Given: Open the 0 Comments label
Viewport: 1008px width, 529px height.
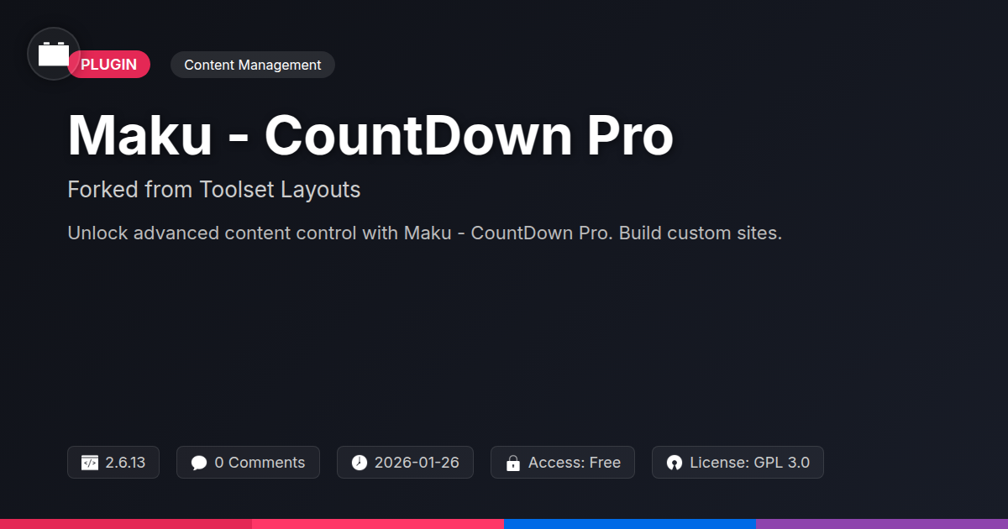Looking at the screenshot, I should pos(260,463).
